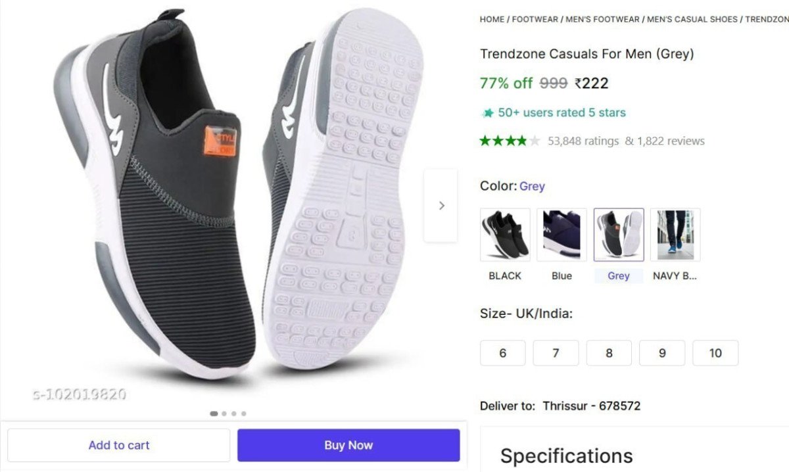Choose the Blue shoe variant
Screen dimensions: 789x472
click(562, 234)
